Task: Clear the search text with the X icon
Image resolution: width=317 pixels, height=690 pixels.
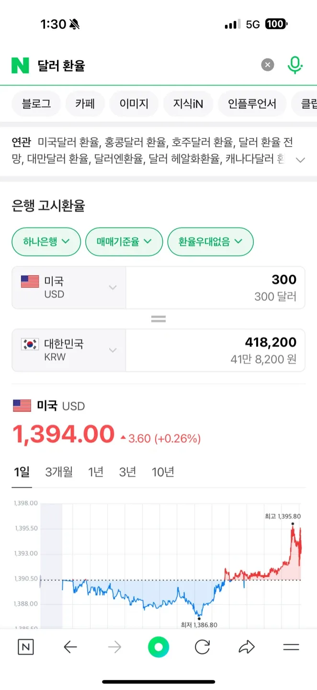Action: [x=268, y=65]
